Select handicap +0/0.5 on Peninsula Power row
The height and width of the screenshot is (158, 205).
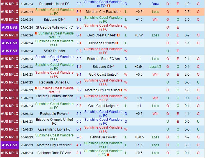coord(139,137)
